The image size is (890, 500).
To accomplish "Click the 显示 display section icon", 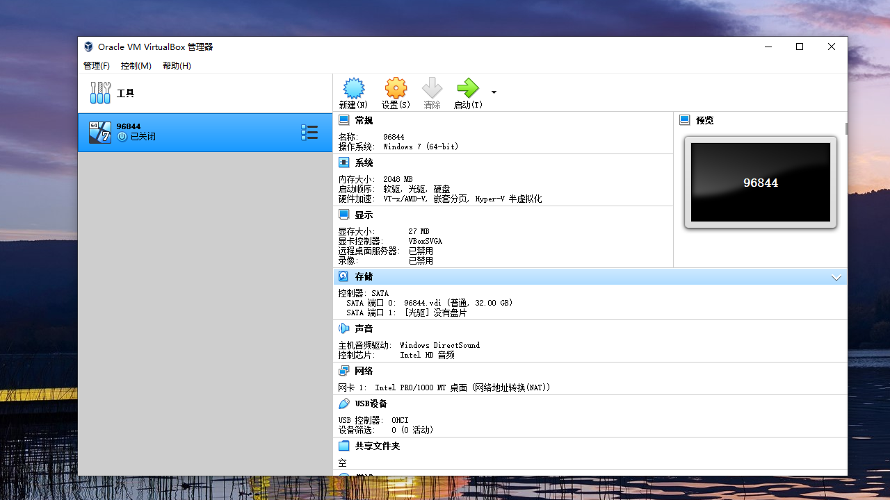I will (x=343, y=214).
